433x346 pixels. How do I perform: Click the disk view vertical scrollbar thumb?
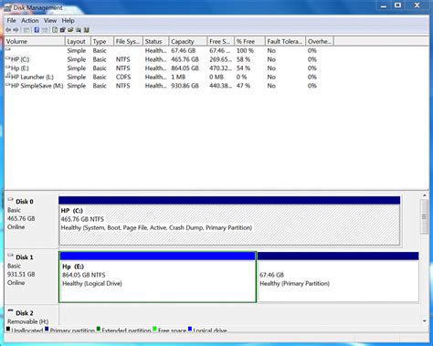(x=424, y=216)
